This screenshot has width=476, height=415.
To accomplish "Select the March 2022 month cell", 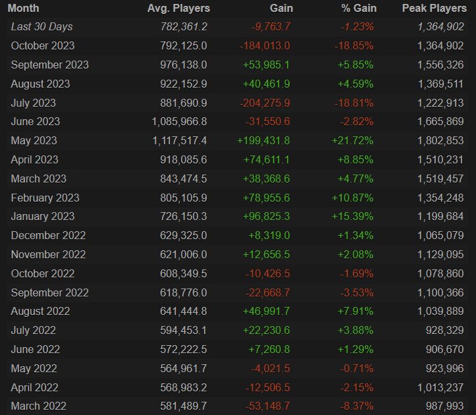I will coord(39,406).
